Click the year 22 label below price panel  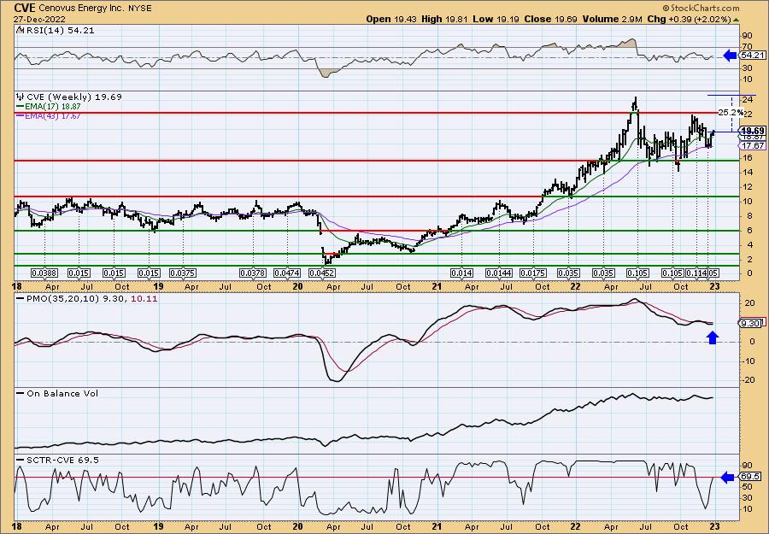[x=575, y=286]
